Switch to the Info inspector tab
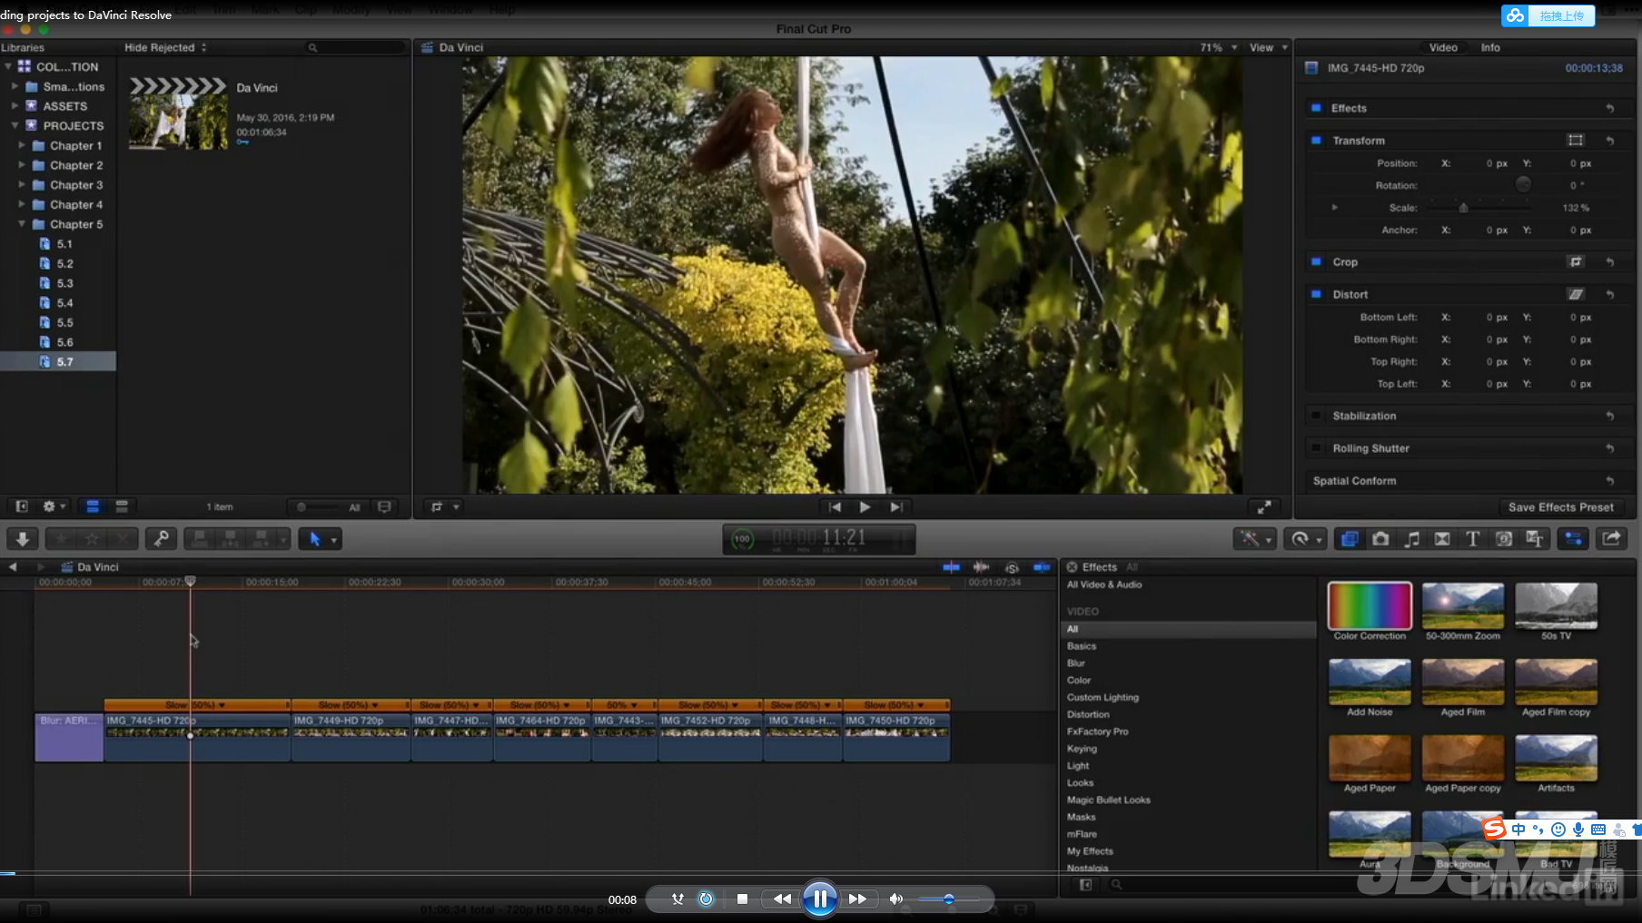The height and width of the screenshot is (923, 1642). click(x=1490, y=47)
